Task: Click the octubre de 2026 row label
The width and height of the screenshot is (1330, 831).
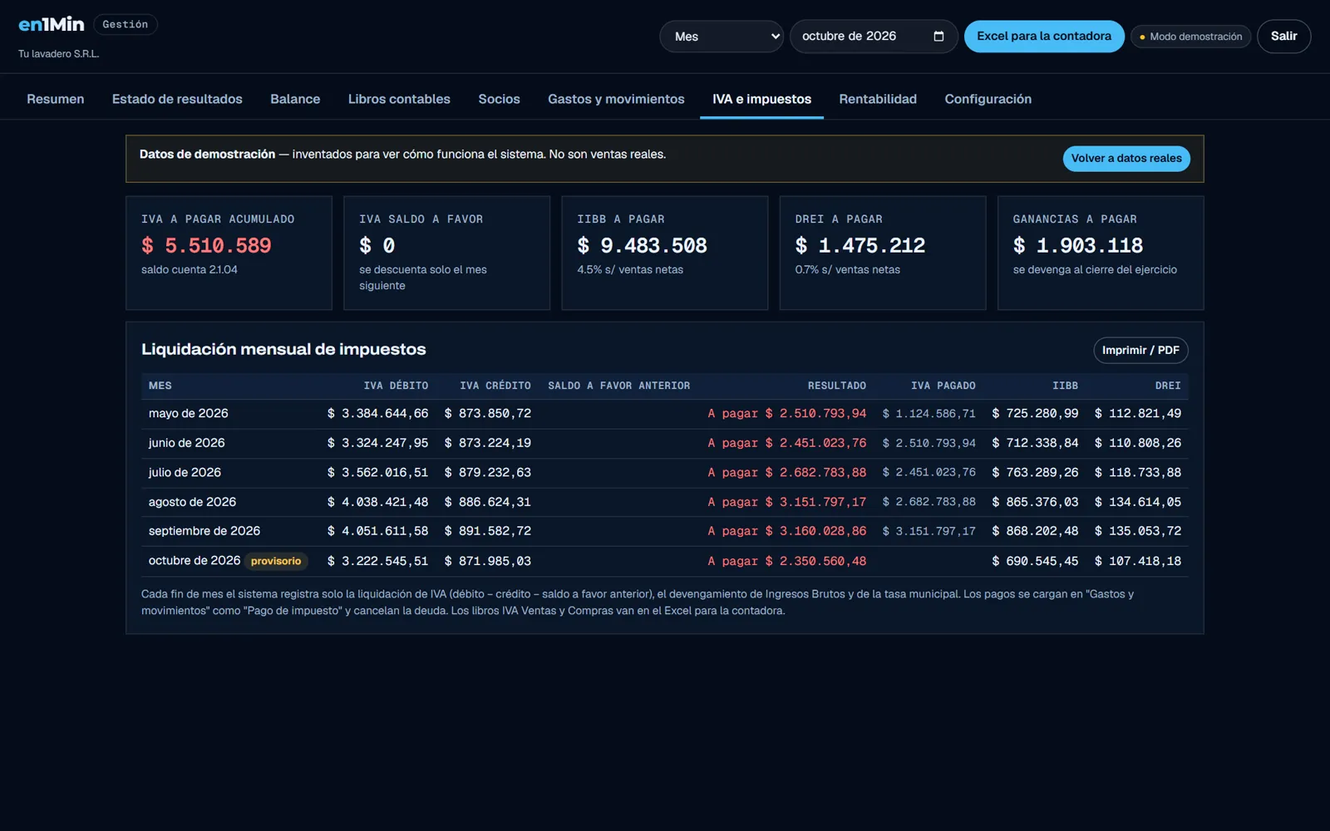Action: (195, 561)
